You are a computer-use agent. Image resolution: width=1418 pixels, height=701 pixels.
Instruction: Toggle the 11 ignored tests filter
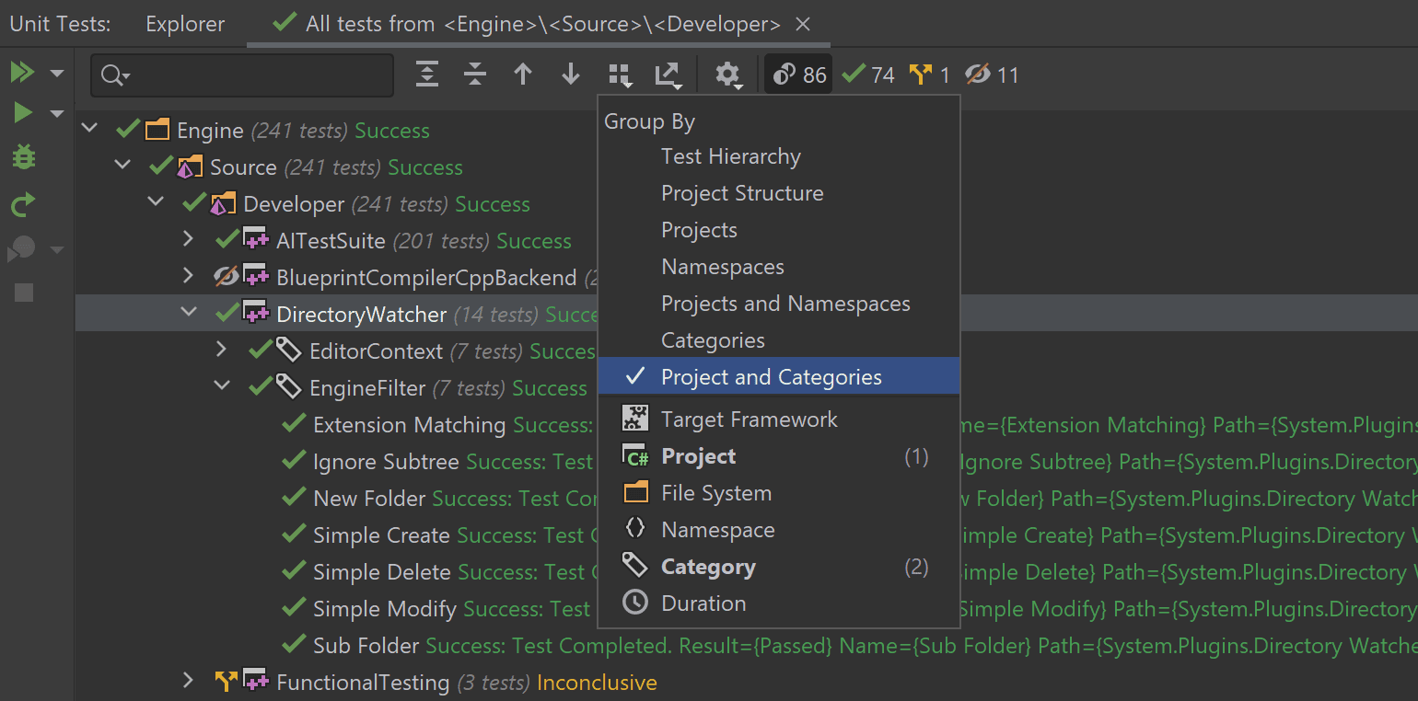[993, 75]
